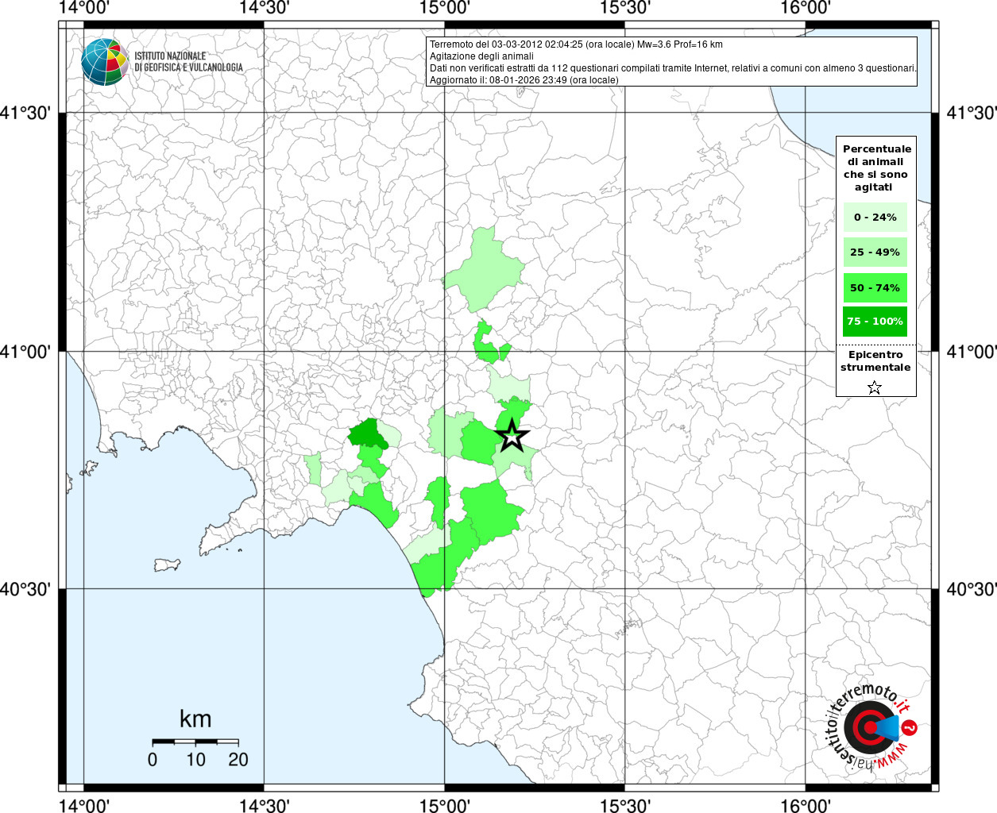Viewport: 997px width, 813px height.
Task: Click the small island off the coast
Action: 168,565
